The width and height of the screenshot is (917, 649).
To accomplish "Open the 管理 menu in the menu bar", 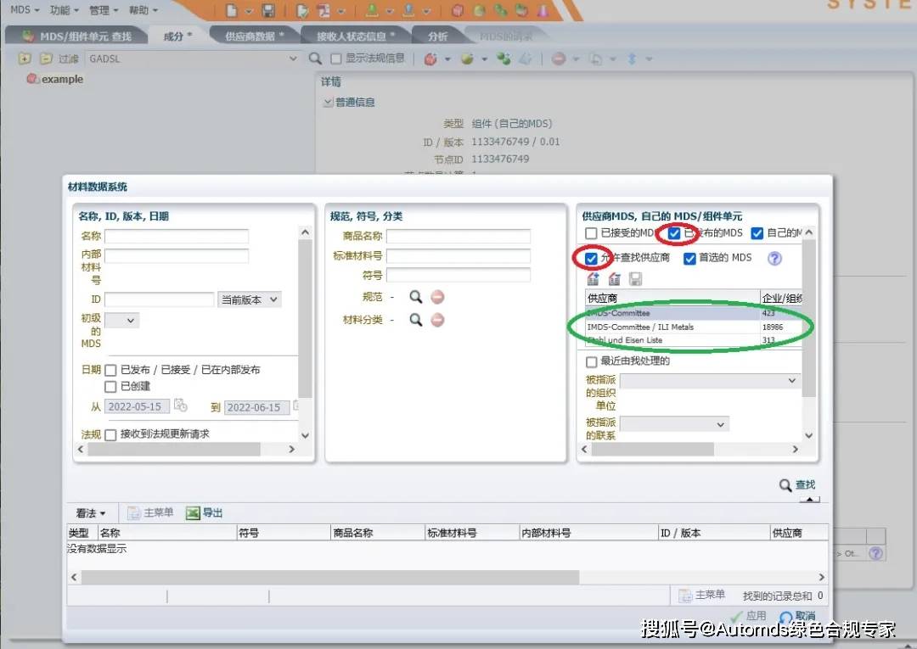I will (101, 10).
